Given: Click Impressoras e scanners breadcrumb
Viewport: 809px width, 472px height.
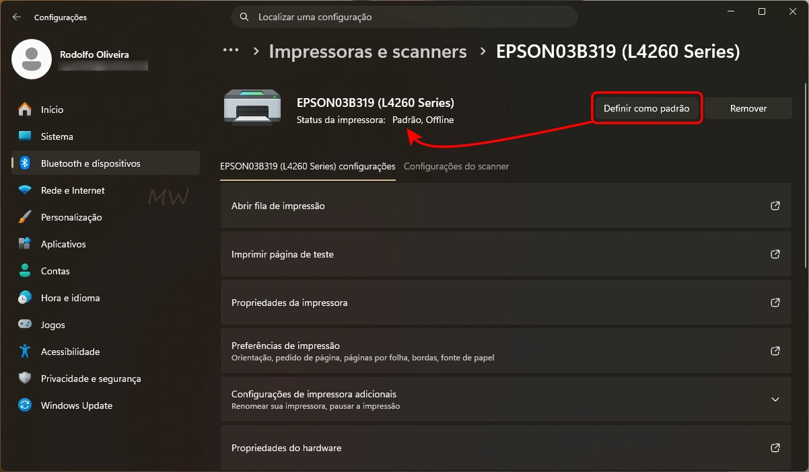Looking at the screenshot, I should click(x=367, y=51).
